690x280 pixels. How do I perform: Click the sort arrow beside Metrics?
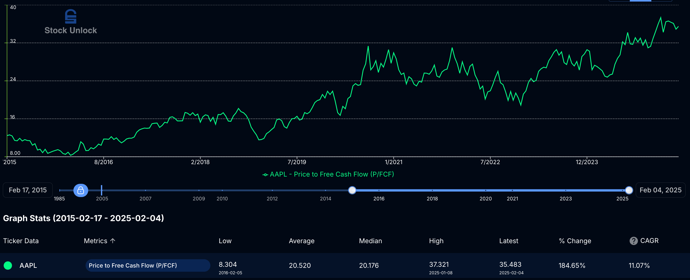coord(113,241)
